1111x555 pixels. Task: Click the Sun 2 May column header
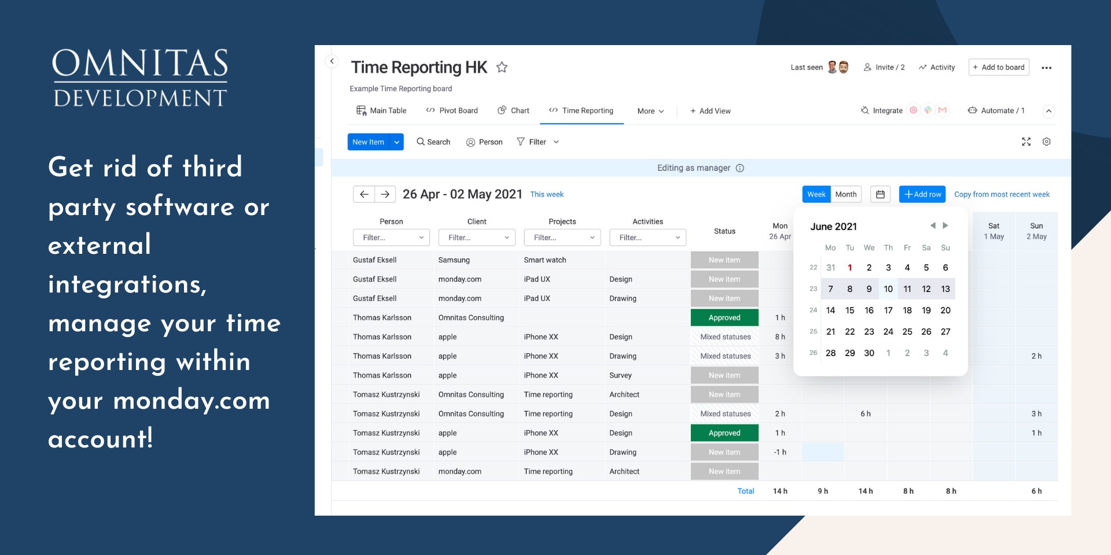pyautogui.click(x=1036, y=231)
